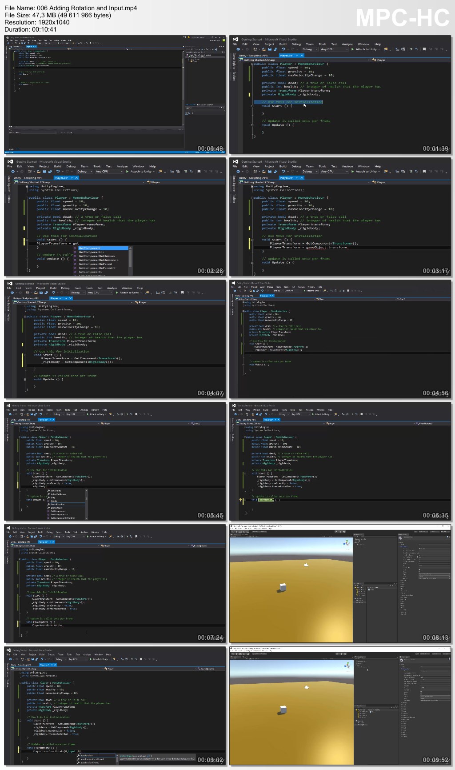Open the Analyze menu in the 00:02:28 frame
Screen dimensions: 455x770
(122, 166)
